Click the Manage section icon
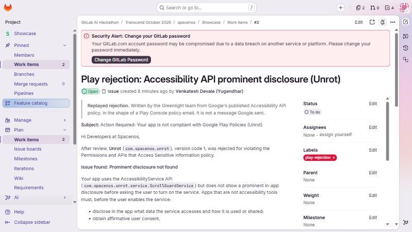 (x=8, y=120)
